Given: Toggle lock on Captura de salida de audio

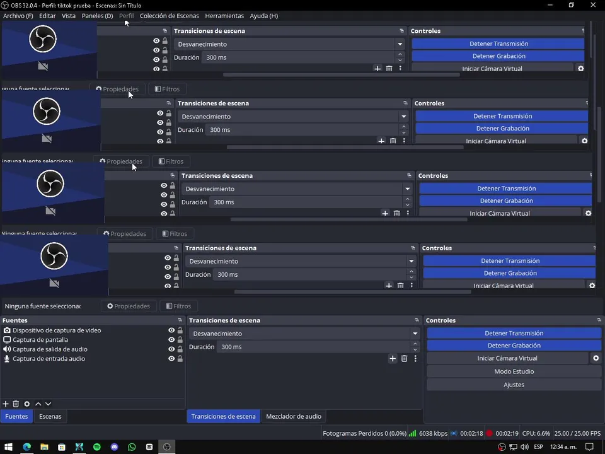Looking at the screenshot, I should (x=180, y=349).
